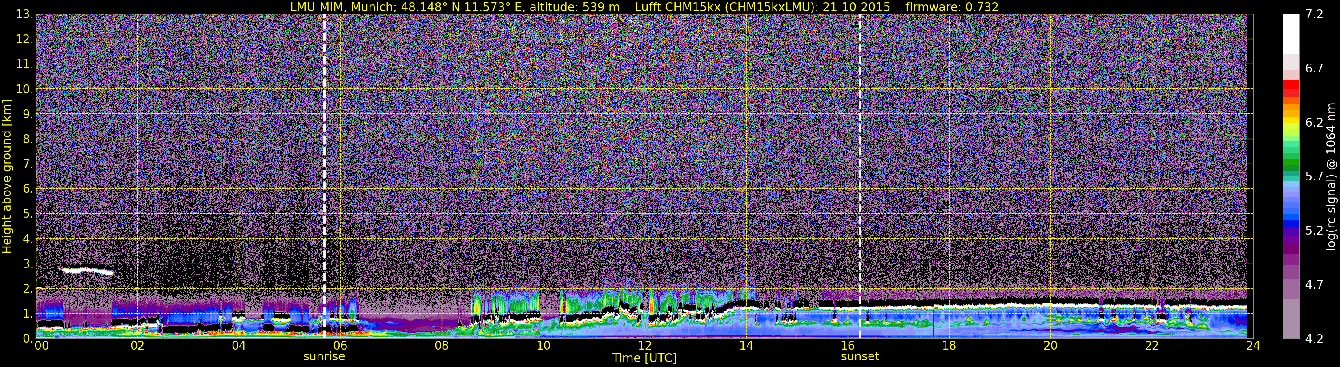Click the sunrise label below the axis
1340x367 pixels.
tap(324, 357)
